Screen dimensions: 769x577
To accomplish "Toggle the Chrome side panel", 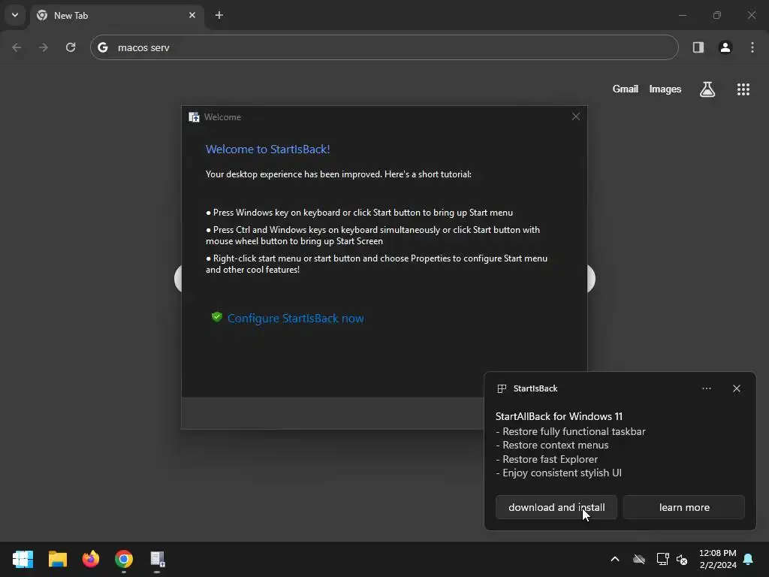I will 698,47.
